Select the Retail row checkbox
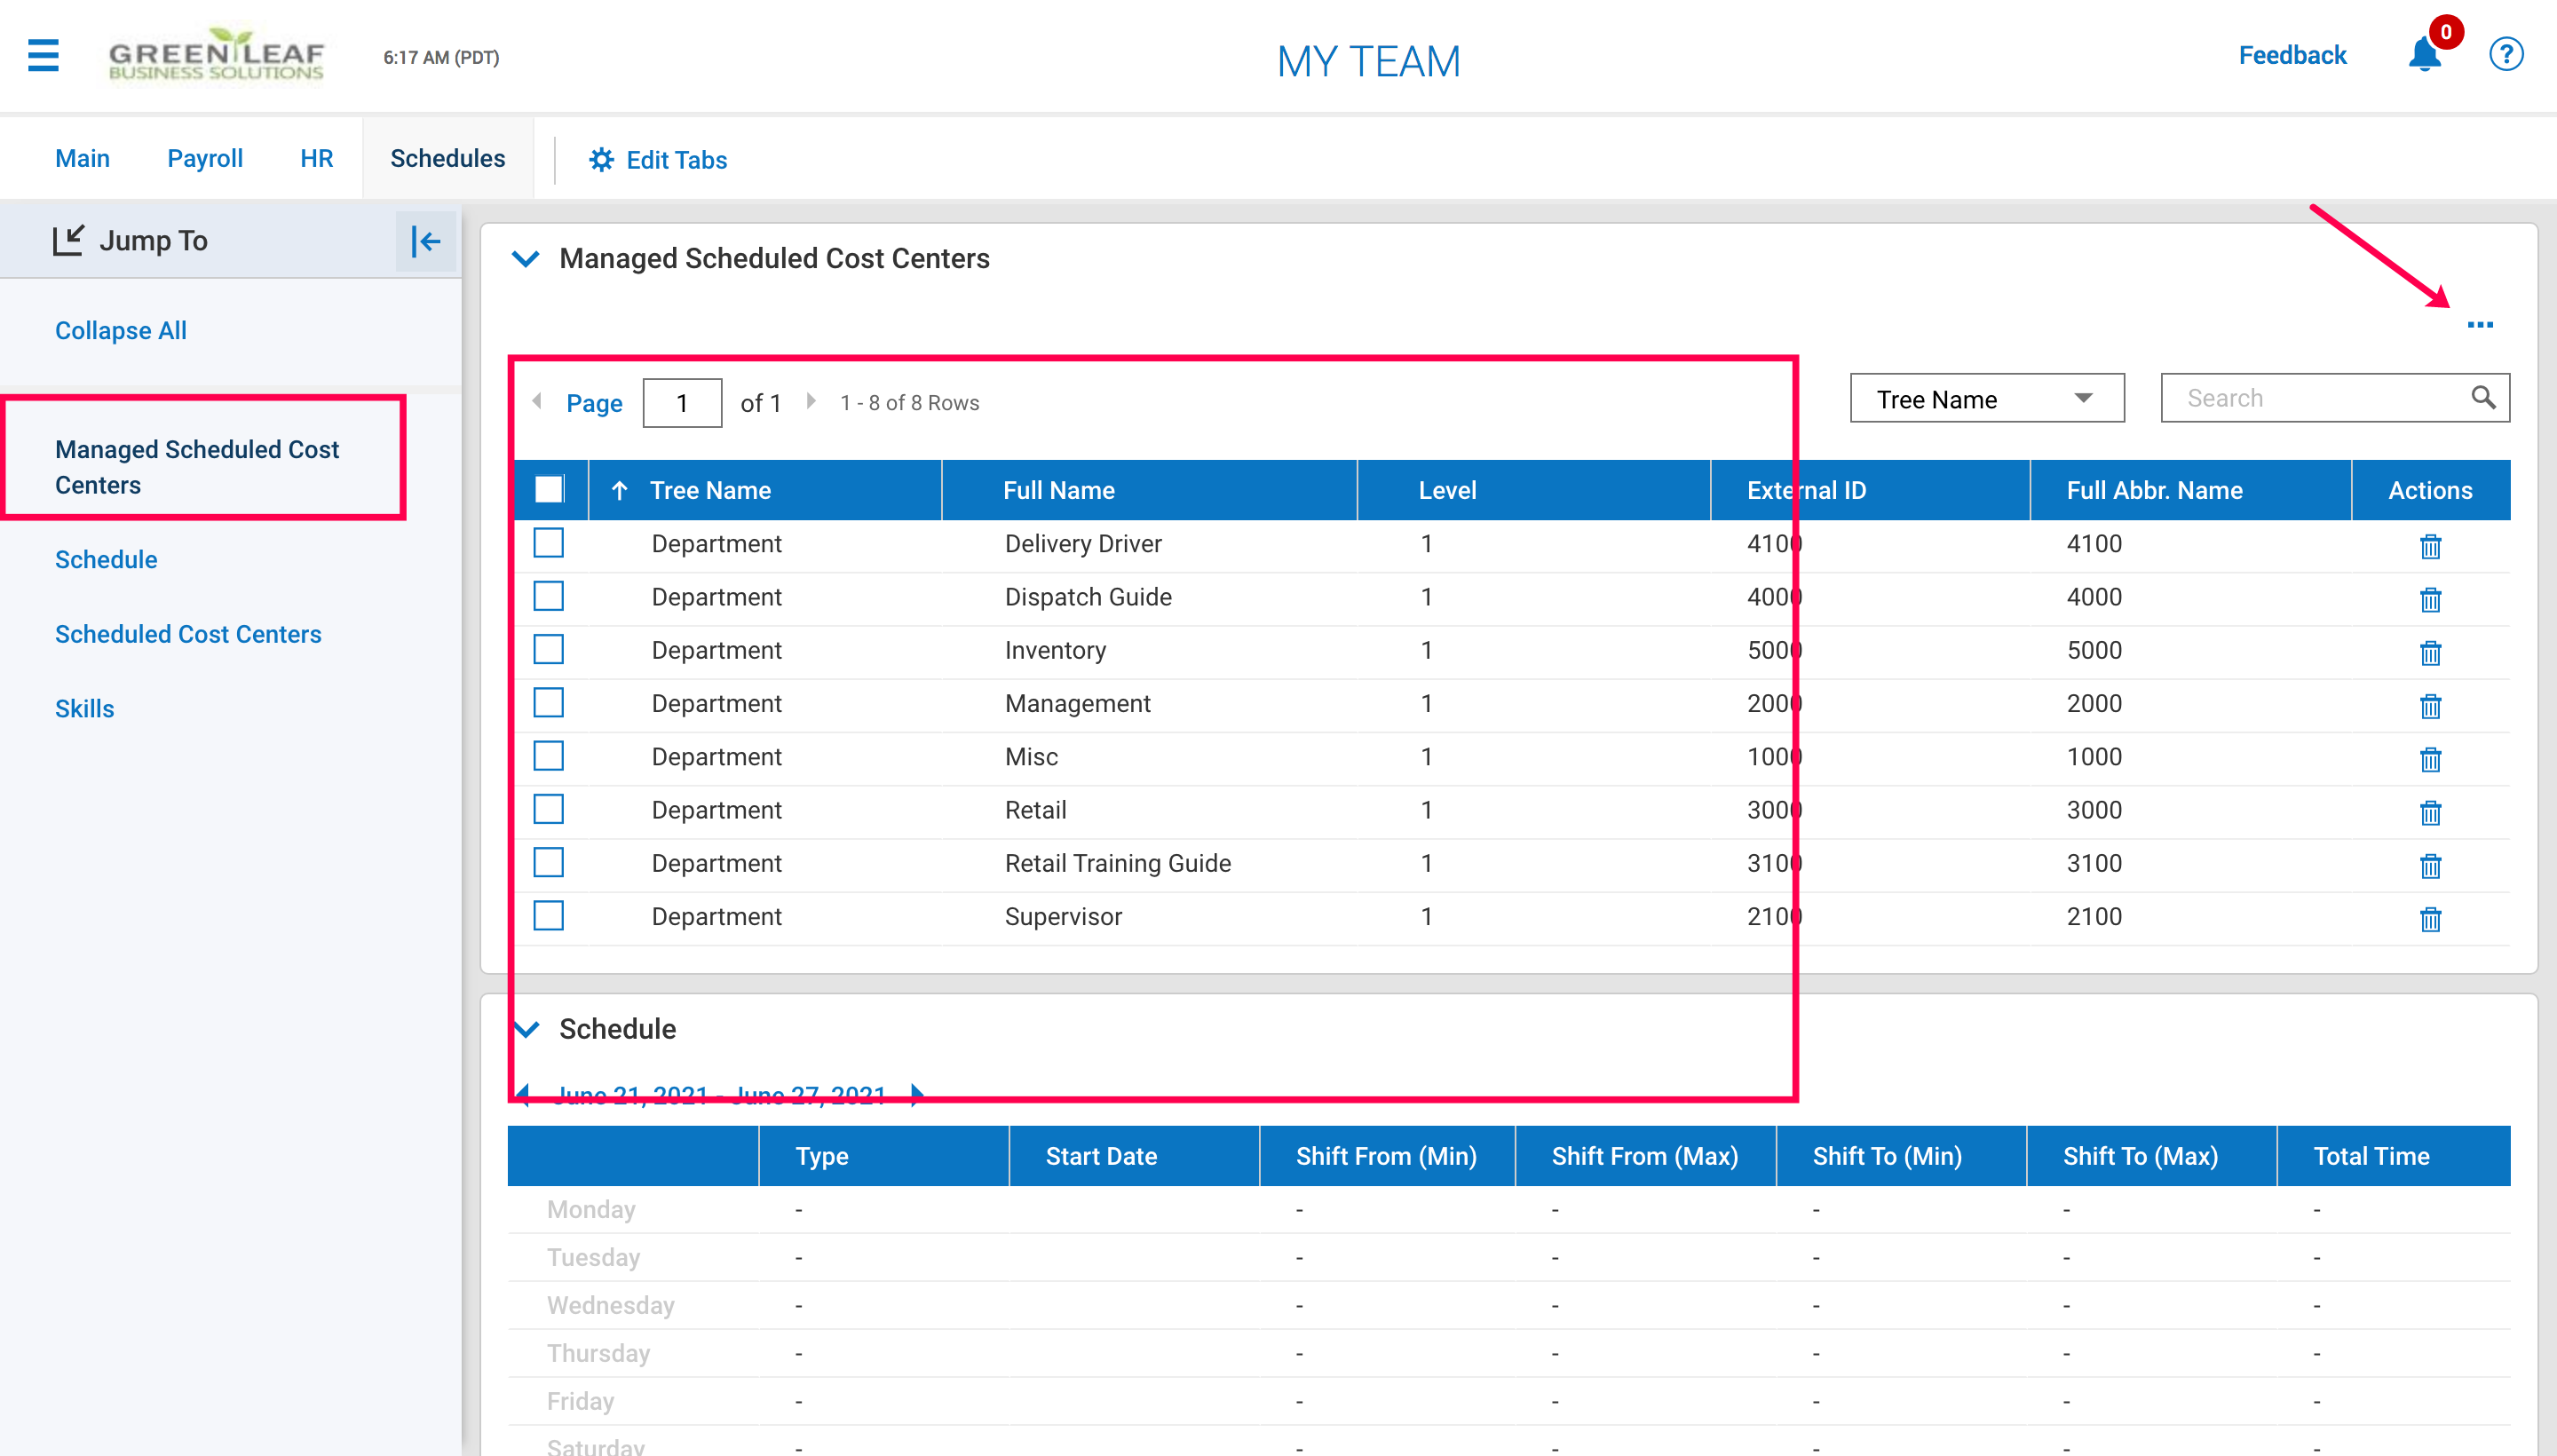The width and height of the screenshot is (2557, 1456). [549, 809]
